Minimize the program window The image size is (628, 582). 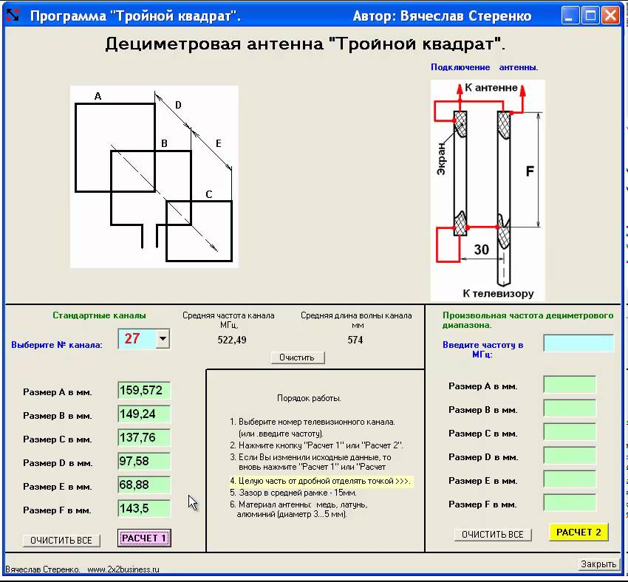point(570,16)
